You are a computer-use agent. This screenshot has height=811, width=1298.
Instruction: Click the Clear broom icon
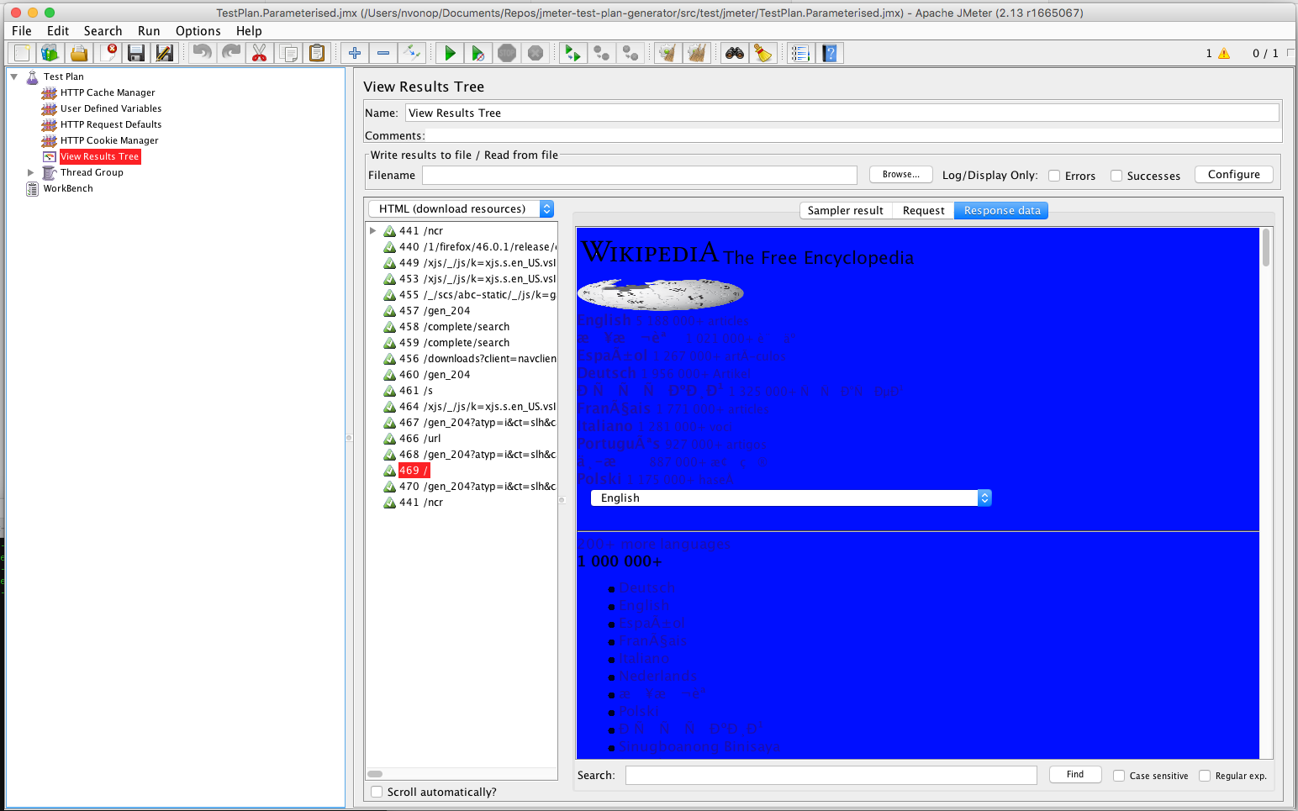[668, 53]
